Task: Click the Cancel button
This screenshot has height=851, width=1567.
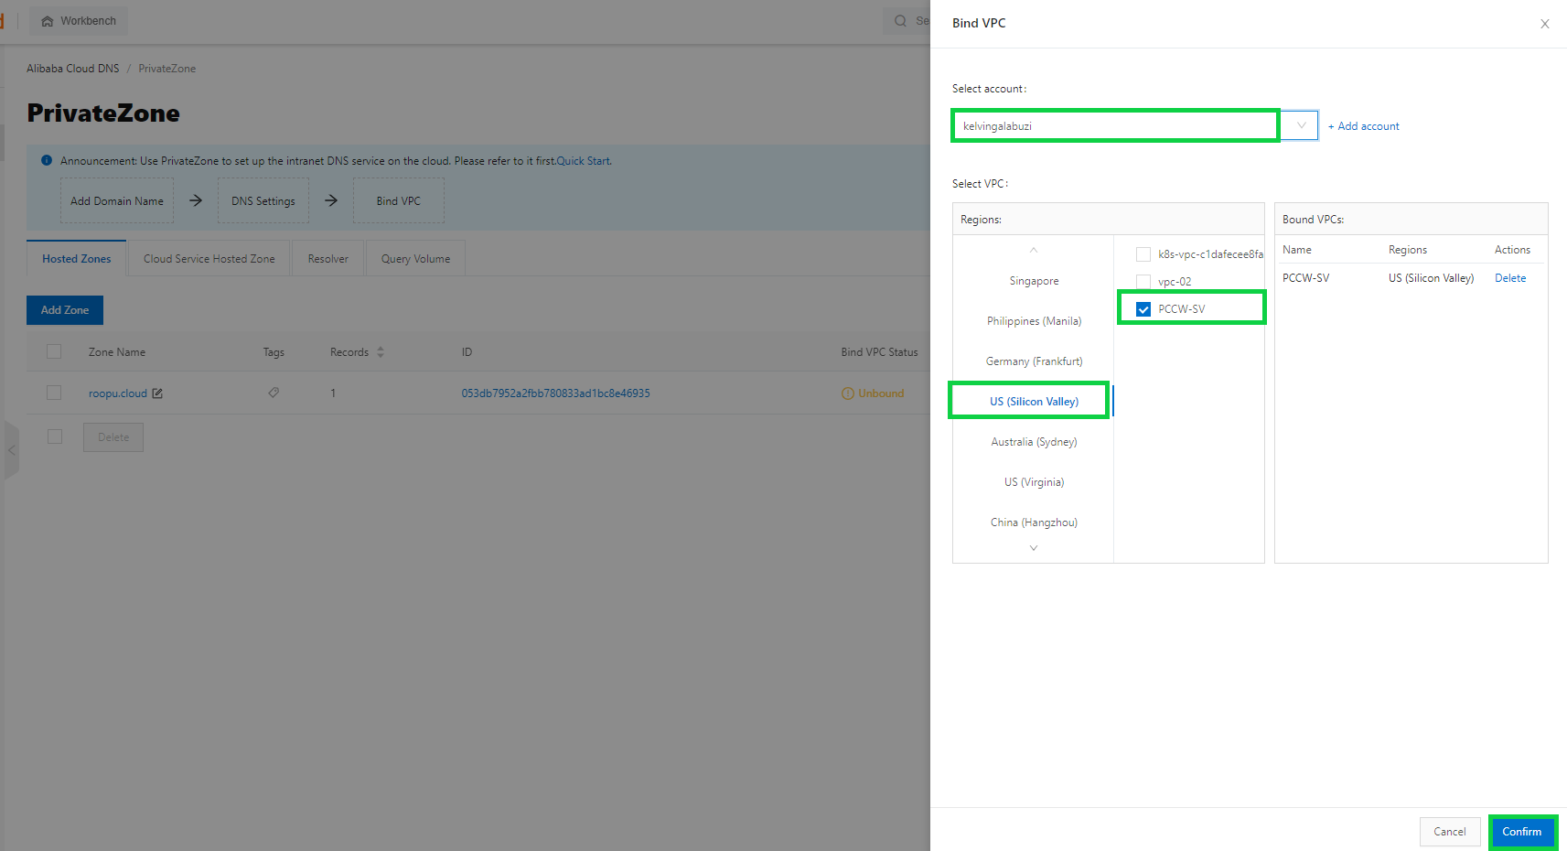Action: tap(1450, 832)
